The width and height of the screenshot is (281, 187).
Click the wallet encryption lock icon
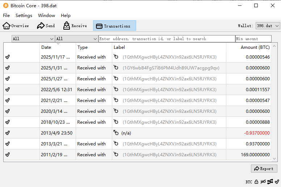(256, 182)
